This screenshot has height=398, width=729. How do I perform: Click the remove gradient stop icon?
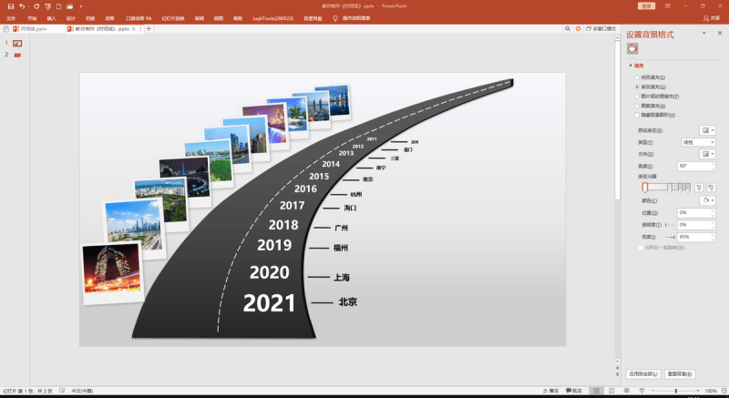[711, 187]
